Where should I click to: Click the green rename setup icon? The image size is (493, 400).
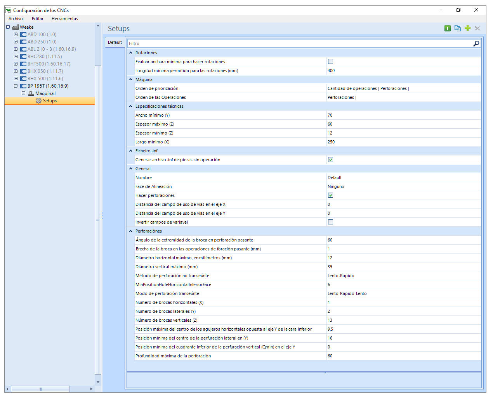click(x=448, y=28)
